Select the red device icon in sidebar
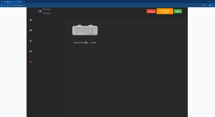The height and width of the screenshot is (117, 215). tap(31, 62)
